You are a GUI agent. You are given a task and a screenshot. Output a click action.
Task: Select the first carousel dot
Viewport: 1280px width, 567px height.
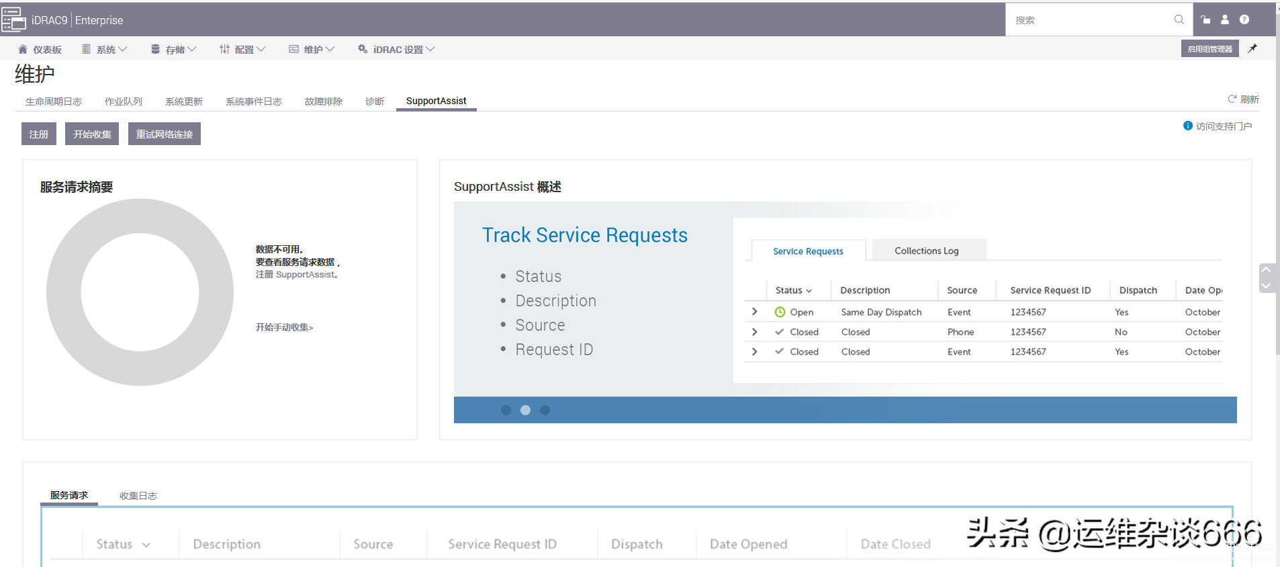506,410
